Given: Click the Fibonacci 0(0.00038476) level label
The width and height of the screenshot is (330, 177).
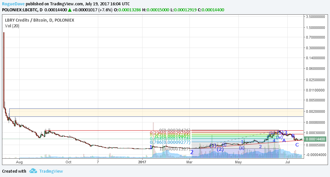Looking at the screenshot, I should click(x=175, y=130).
